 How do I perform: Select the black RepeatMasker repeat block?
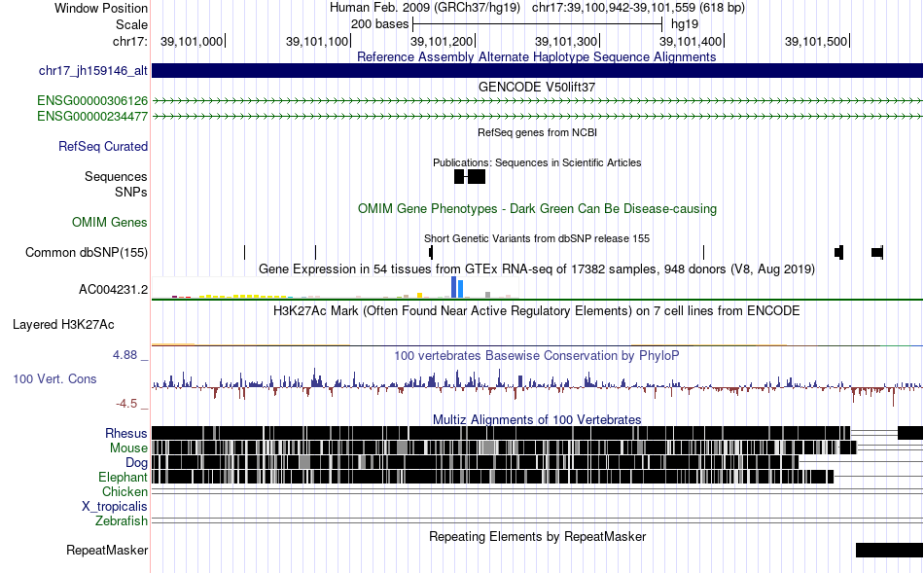pyautogui.click(x=889, y=550)
